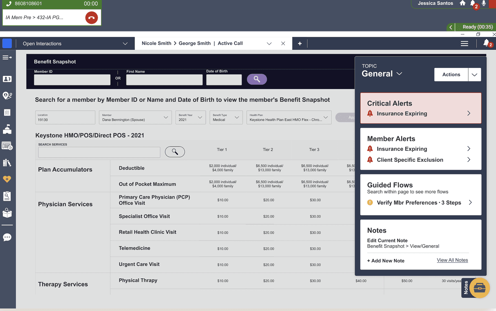Open the orange heart health icon
This screenshot has width=496, height=311.
[7, 179]
